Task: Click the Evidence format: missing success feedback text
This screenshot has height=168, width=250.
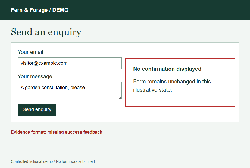Action: (57, 132)
